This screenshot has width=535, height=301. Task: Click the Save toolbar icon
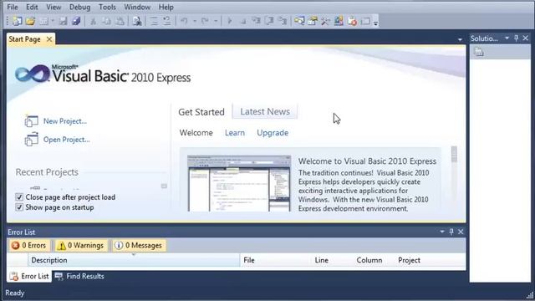pos(64,21)
